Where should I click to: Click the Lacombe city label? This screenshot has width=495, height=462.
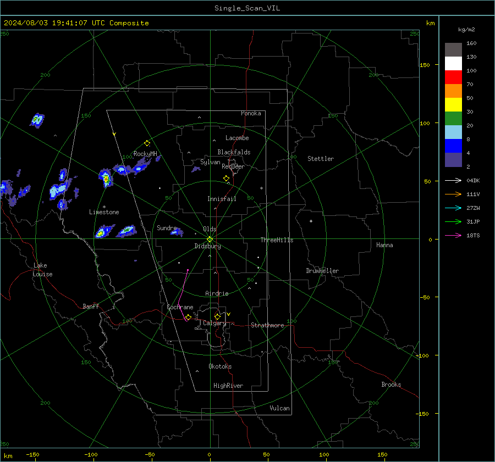[237, 138]
